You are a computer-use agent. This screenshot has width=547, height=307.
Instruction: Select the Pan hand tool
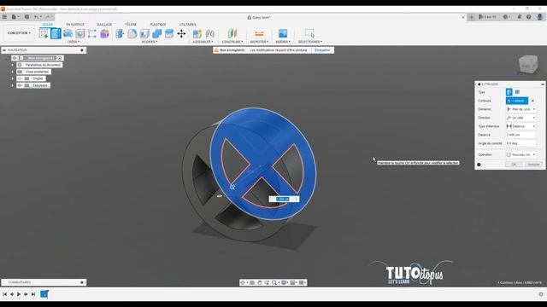(260, 282)
